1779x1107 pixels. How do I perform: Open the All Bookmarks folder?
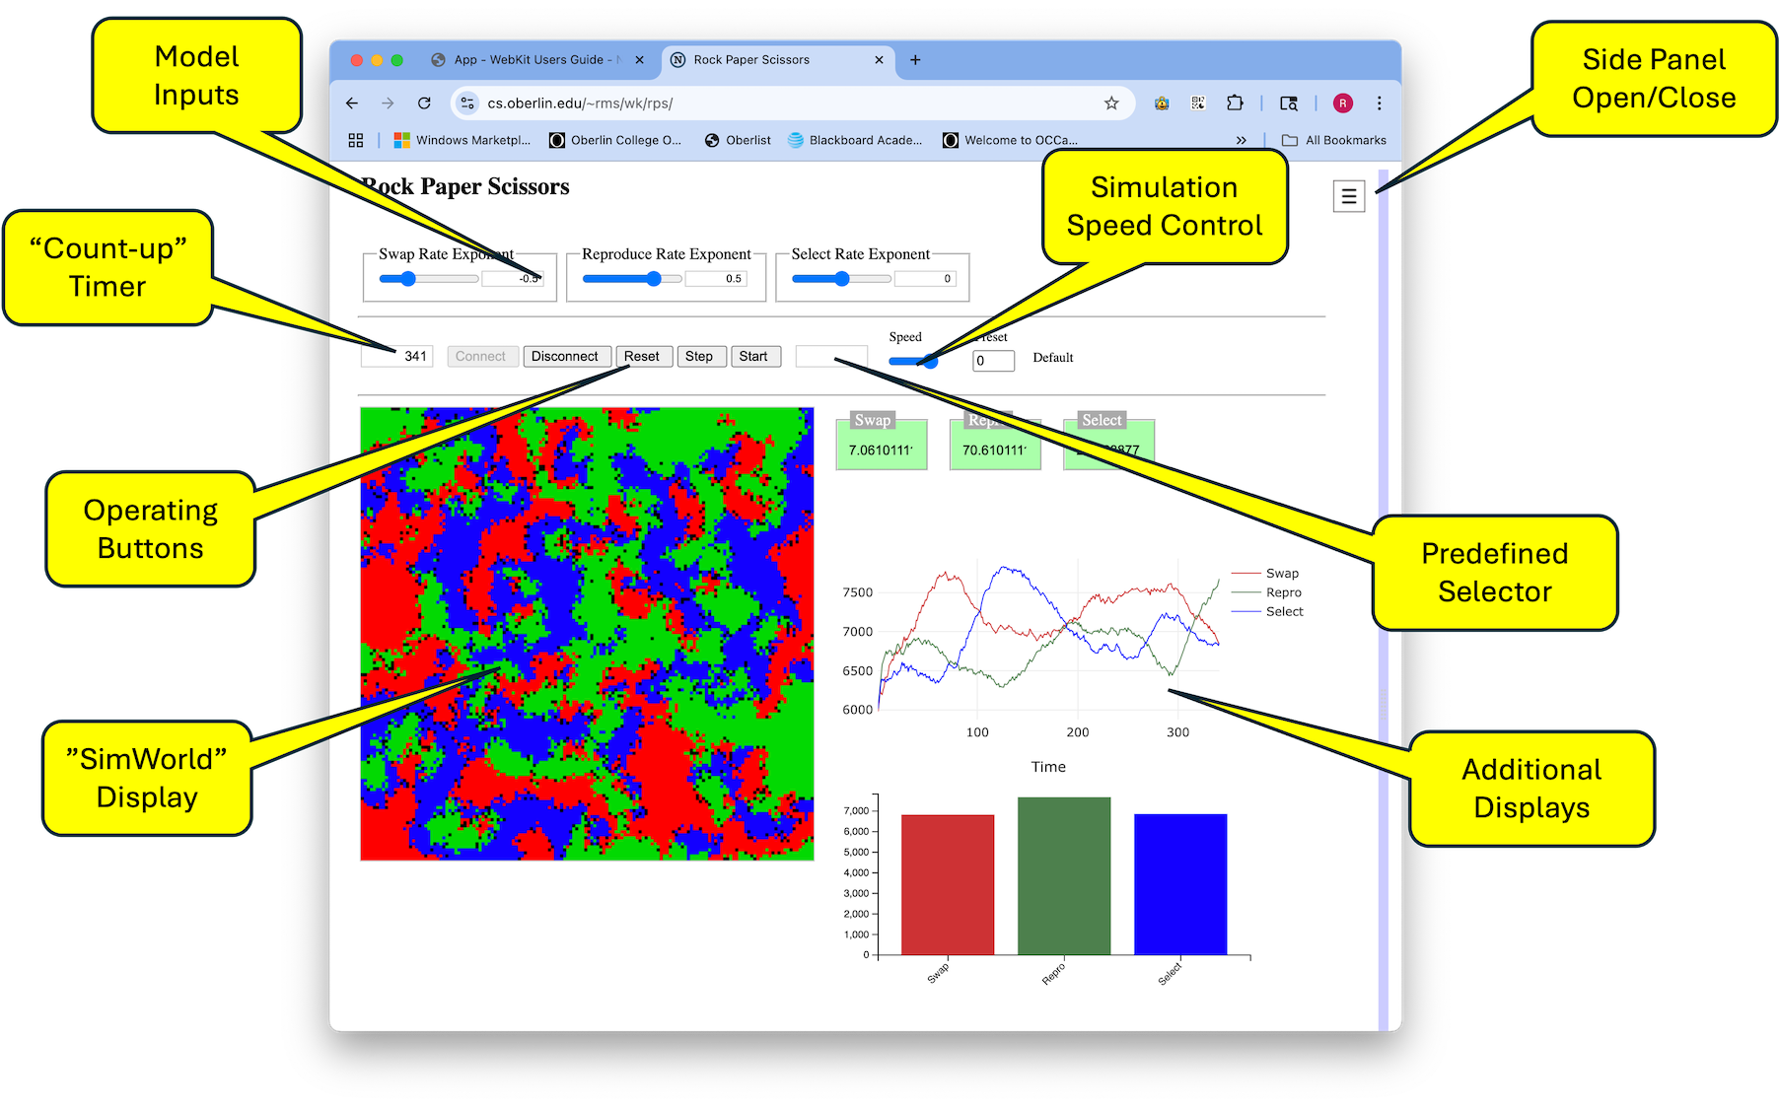pyautogui.click(x=1334, y=141)
